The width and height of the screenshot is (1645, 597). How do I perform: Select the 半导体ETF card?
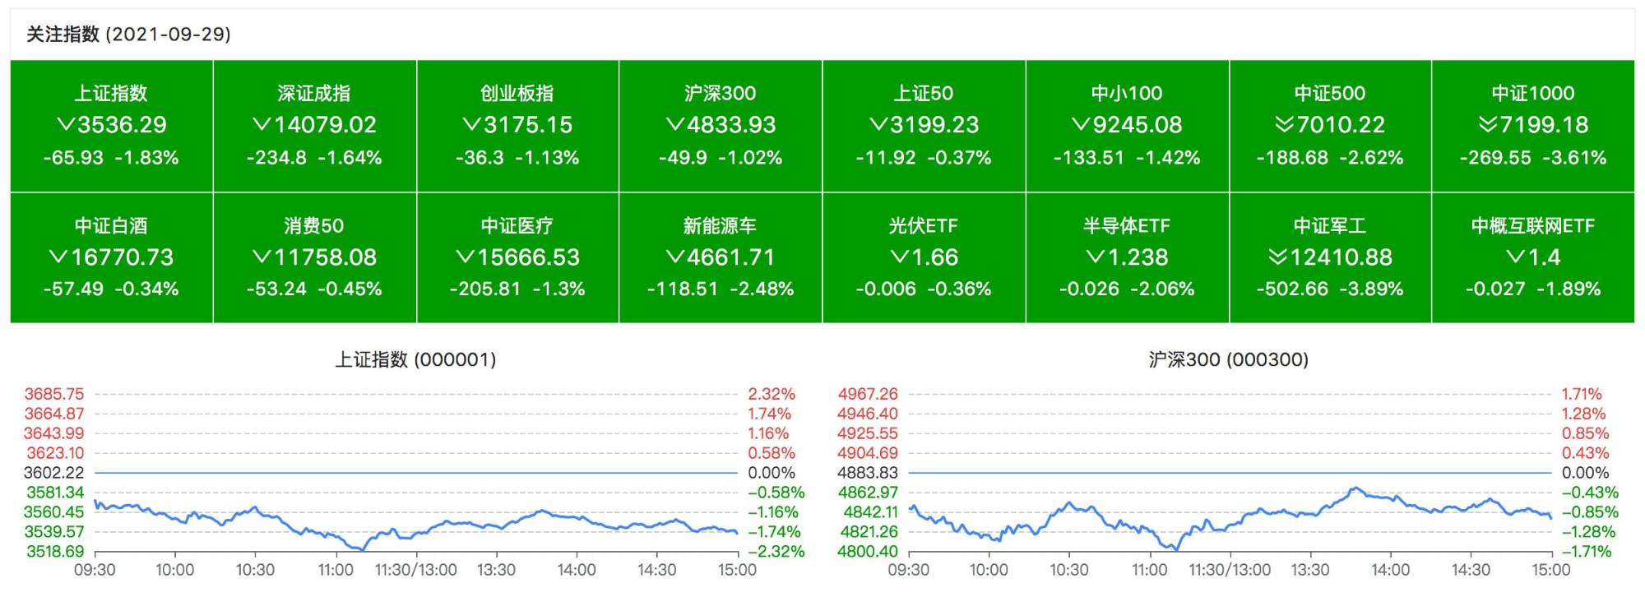(x=1127, y=258)
